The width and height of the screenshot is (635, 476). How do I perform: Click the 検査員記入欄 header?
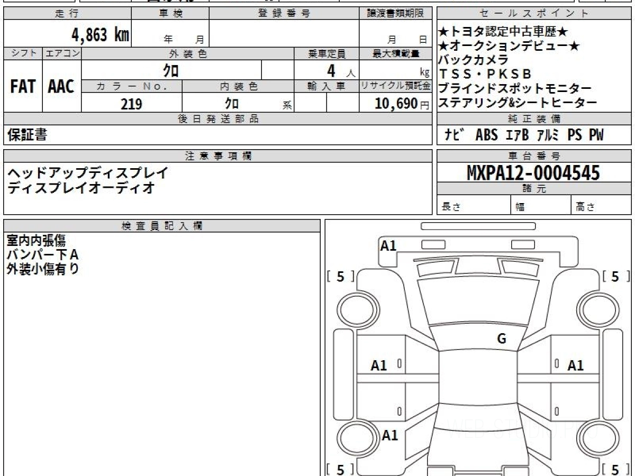pyautogui.click(x=162, y=226)
